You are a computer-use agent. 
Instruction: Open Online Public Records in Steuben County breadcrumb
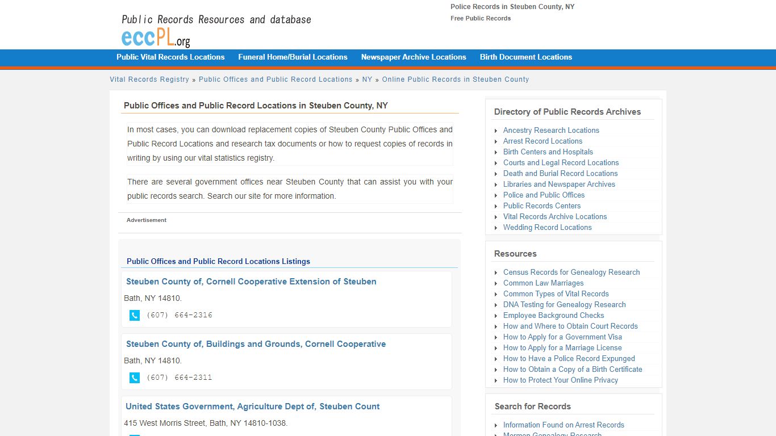pos(456,79)
